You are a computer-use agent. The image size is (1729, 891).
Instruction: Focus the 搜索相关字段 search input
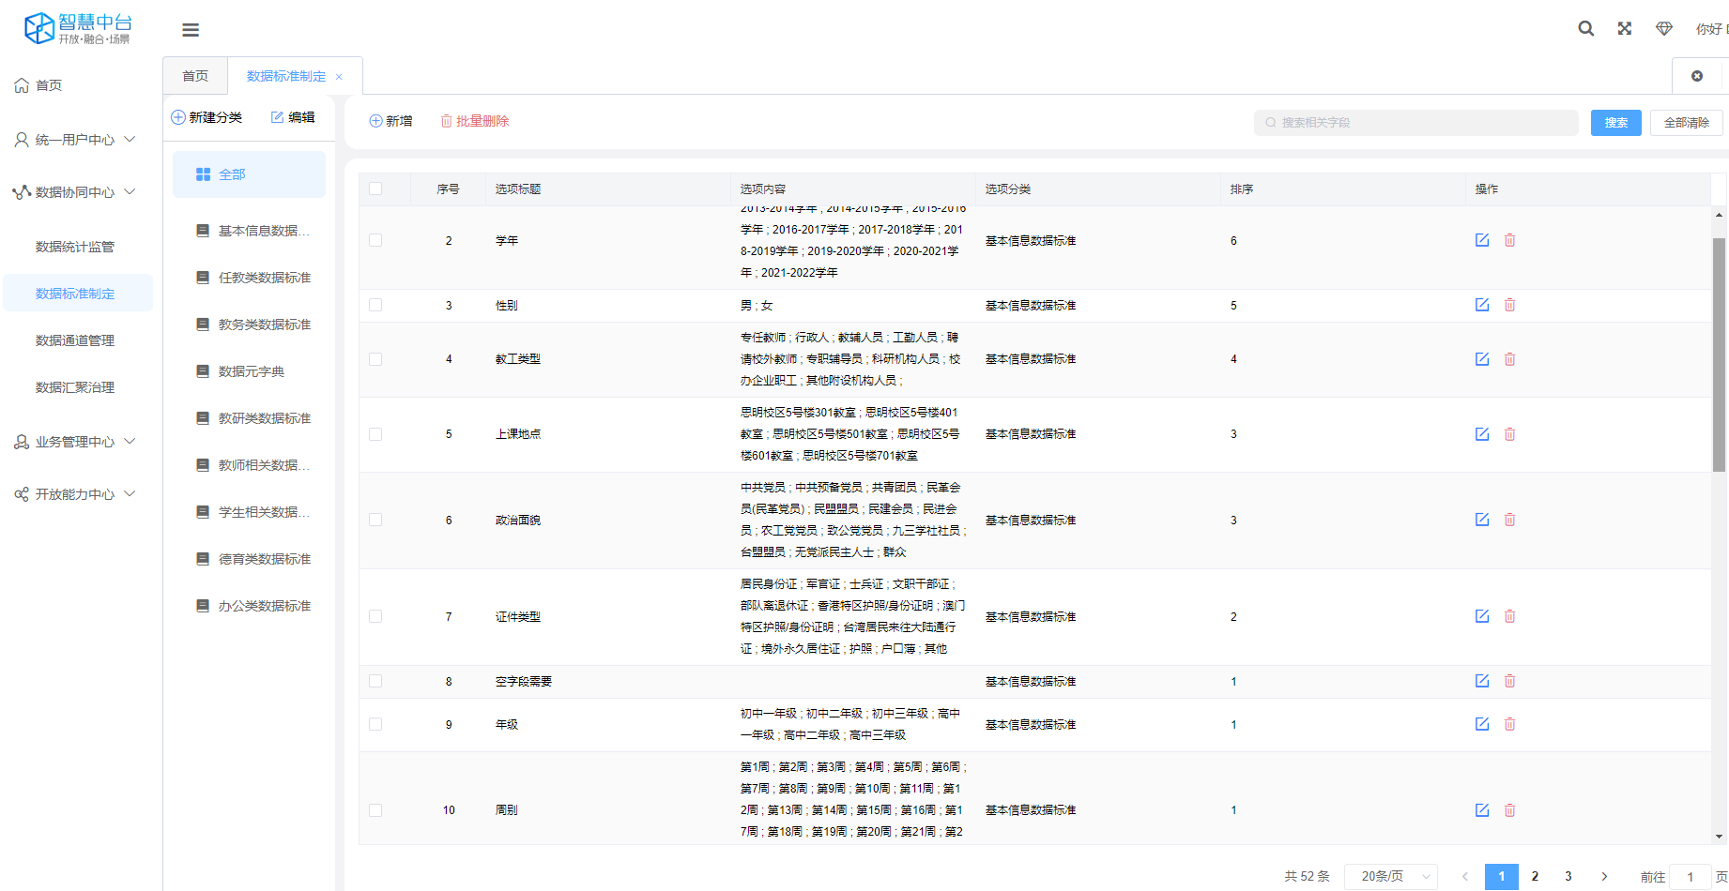point(1415,123)
